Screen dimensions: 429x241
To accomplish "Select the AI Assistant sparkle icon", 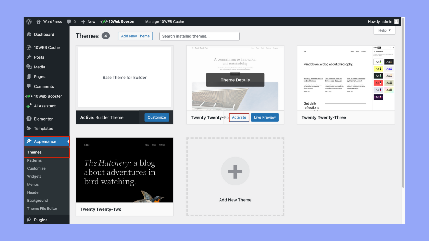I will (29, 106).
